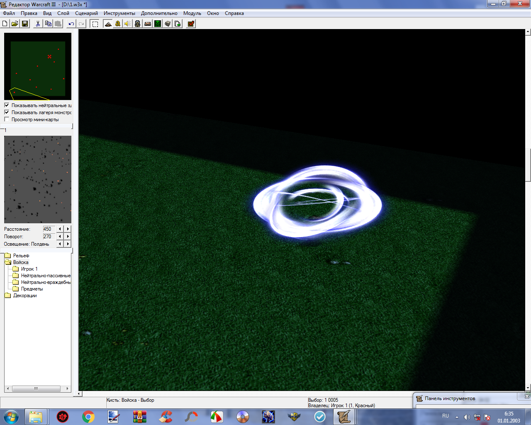Viewport: 531px width, 425px height.
Task: Open the Окно menu
Action: coord(213,13)
